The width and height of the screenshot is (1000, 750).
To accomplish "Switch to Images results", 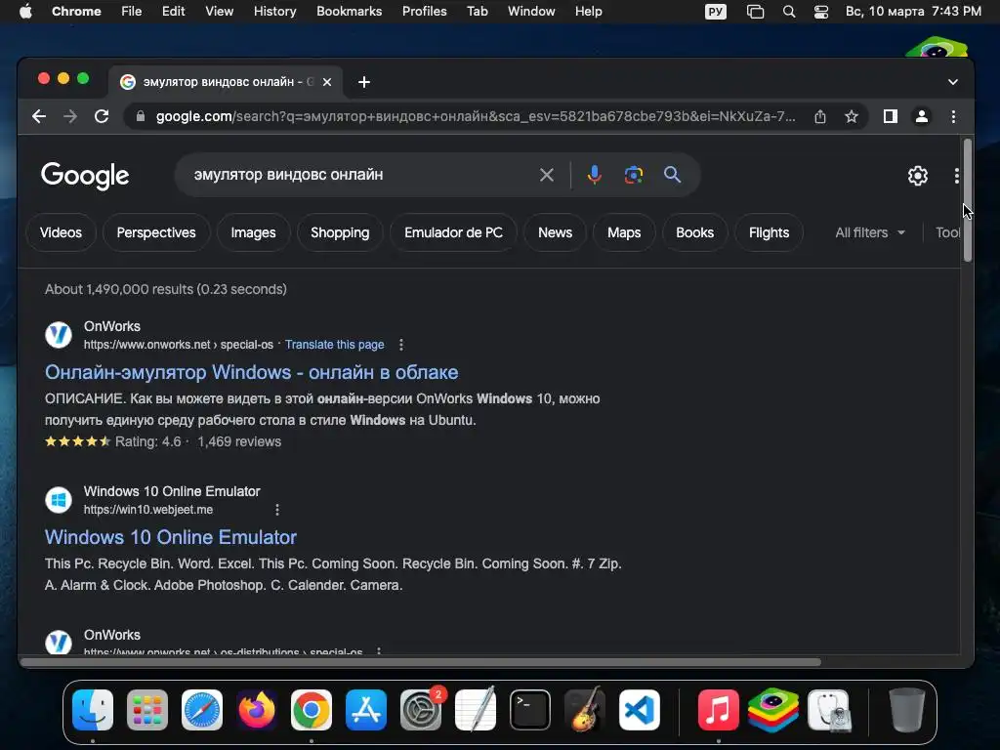I will tap(253, 232).
